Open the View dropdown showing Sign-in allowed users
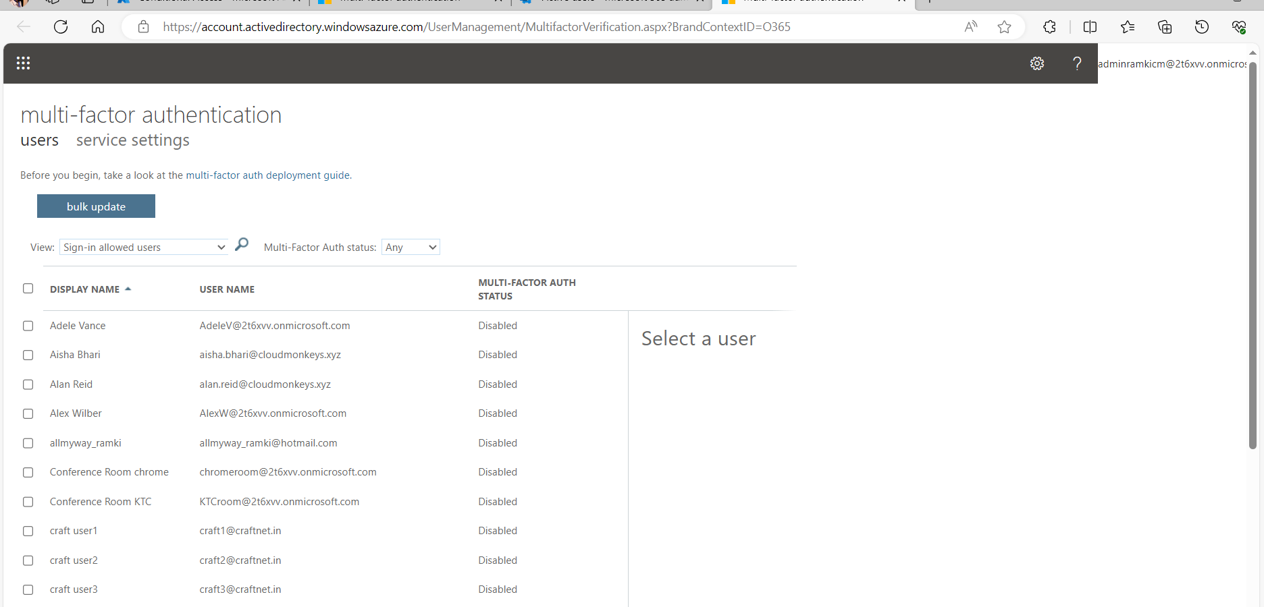Viewport: 1264px width, 607px height. coord(144,248)
